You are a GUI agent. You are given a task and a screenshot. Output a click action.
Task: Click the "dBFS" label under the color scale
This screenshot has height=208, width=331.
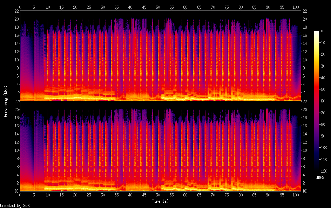(x=320, y=177)
